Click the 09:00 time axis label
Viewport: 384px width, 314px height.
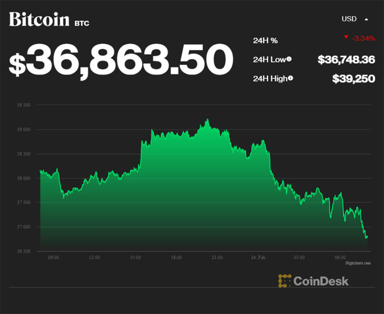coord(53,258)
